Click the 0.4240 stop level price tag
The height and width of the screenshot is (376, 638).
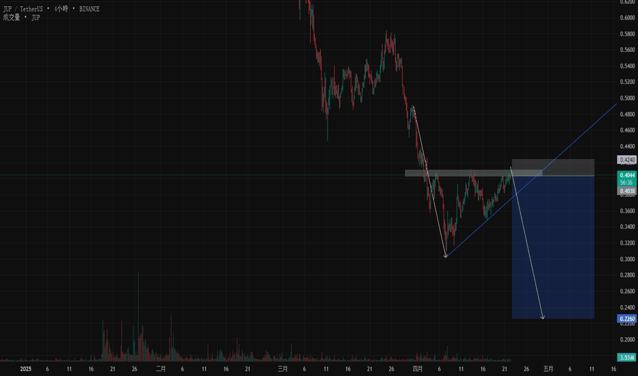click(627, 160)
